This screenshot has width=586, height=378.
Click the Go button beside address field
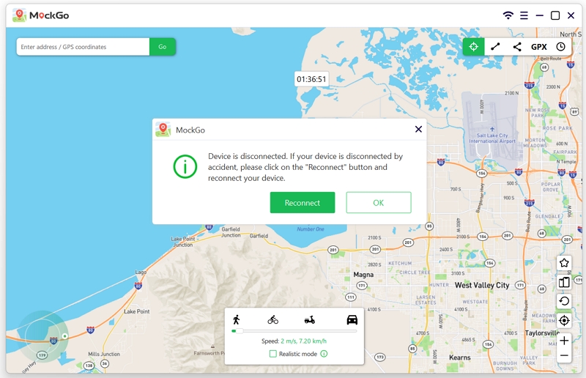tap(162, 47)
